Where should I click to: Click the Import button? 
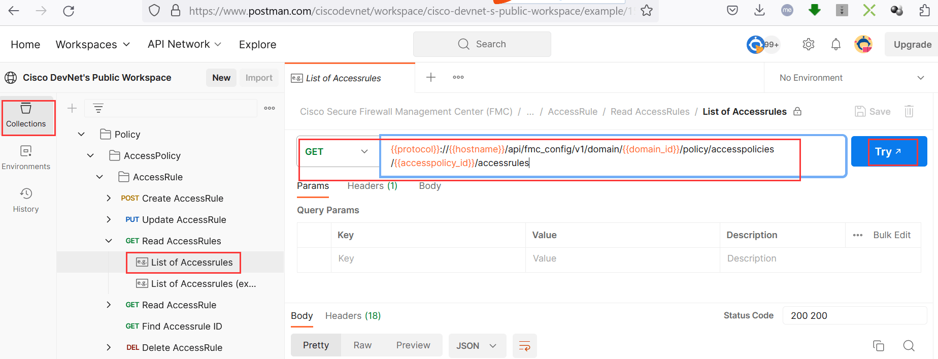[x=259, y=78]
